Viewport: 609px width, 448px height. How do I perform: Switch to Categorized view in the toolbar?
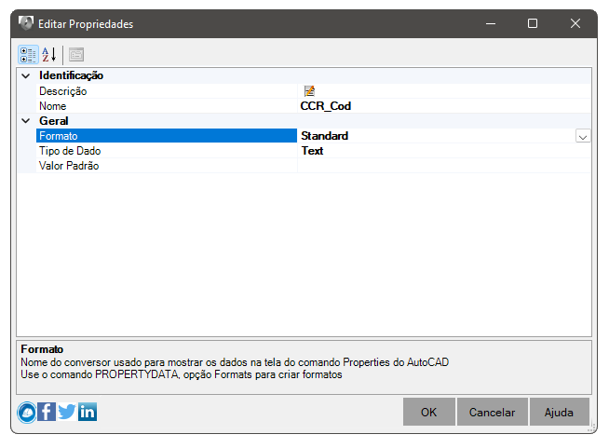click(28, 54)
